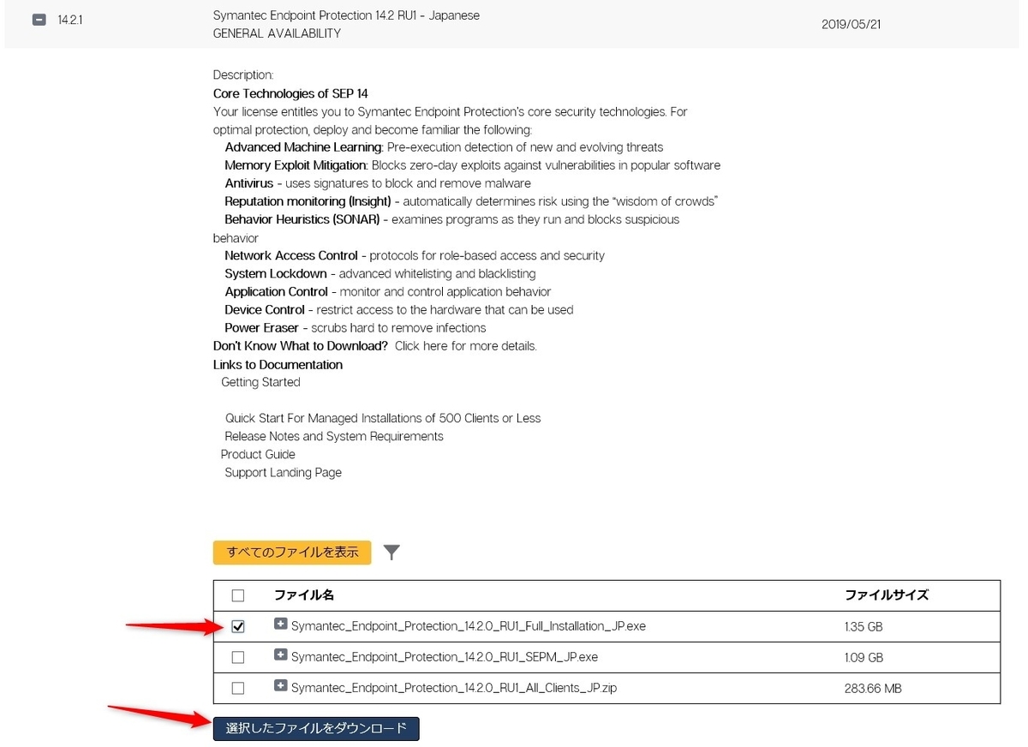This screenshot has height=747, width=1028.
Task: Click the Symantec Endpoint Protection 14.2 RU1 - Japanese title
Action: tap(346, 15)
